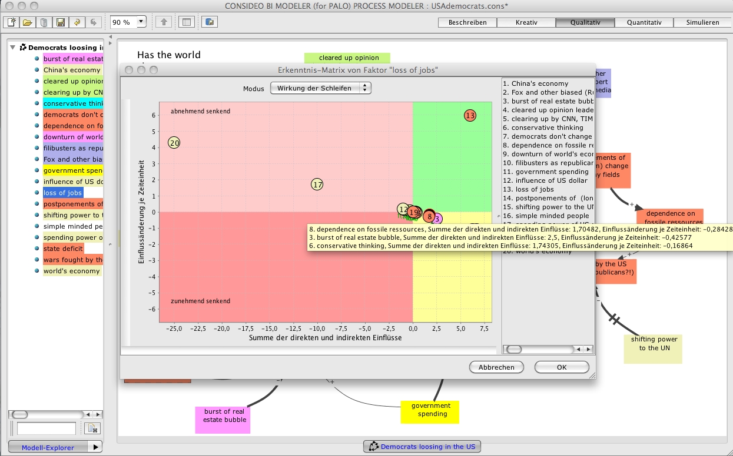Screen dimensions: 733x456
Task: Click the icon beside the explorer search field
Action: coord(91,428)
